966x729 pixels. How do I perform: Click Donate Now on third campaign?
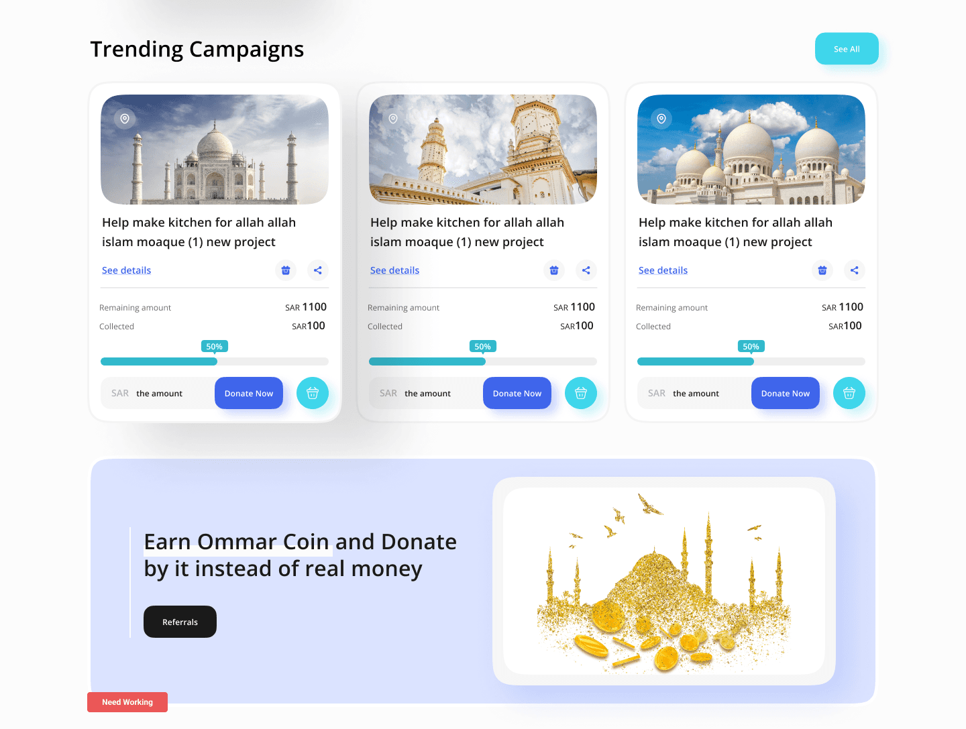pyautogui.click(x=786, y=393)
